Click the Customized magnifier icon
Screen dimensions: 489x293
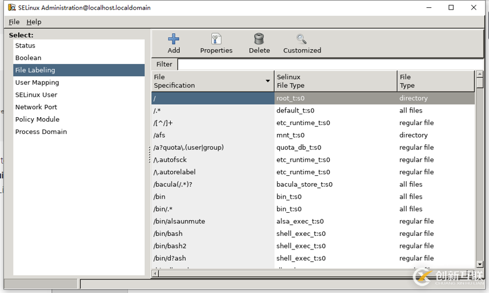301,39
